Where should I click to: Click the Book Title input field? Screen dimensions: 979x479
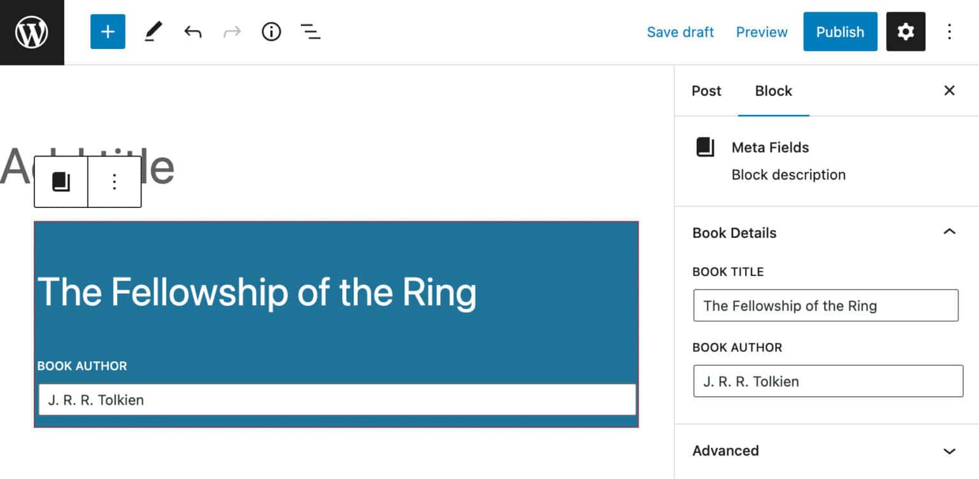tap(825, 305)
